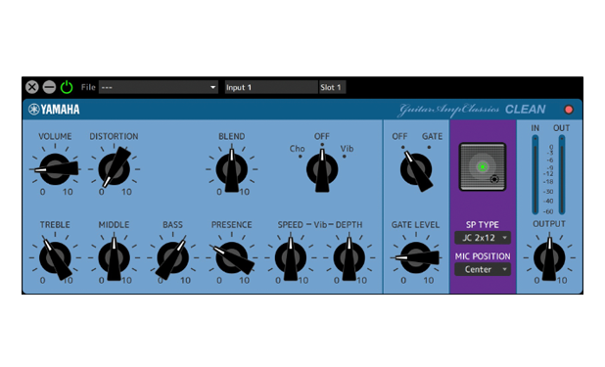Click the BASS knob
This screenshot has width=605, height=367.
pos(173,257)
